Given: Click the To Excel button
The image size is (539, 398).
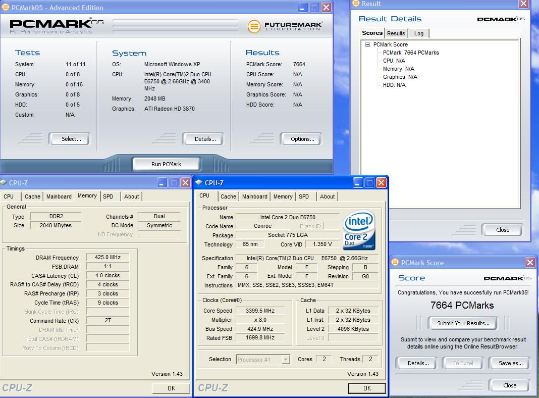Looking at the screenshot, I should coord(463,363).
